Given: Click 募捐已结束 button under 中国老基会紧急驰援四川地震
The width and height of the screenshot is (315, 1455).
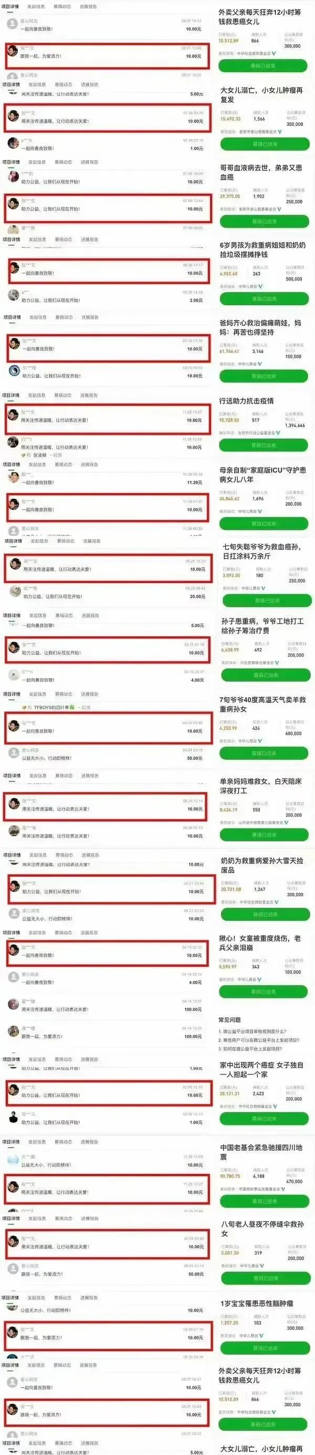Looking at the screenshot, I should tap(265, 1201).
